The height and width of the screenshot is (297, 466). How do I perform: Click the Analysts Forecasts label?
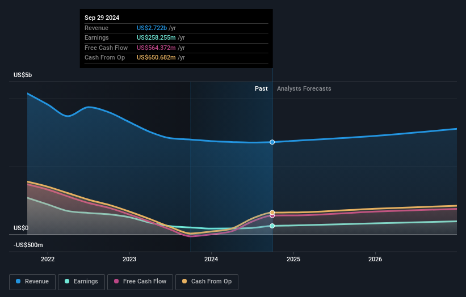(304, 88)
